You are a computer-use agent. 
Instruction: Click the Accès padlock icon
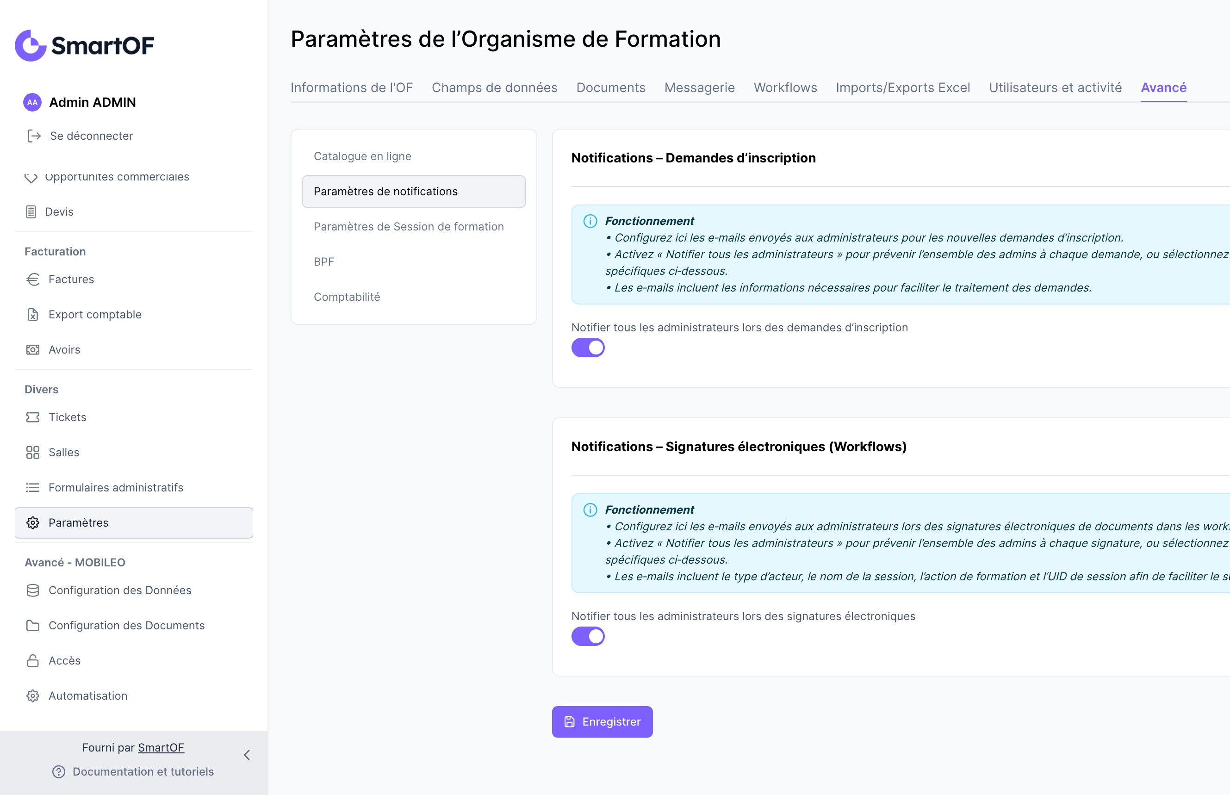coord(32,660)
